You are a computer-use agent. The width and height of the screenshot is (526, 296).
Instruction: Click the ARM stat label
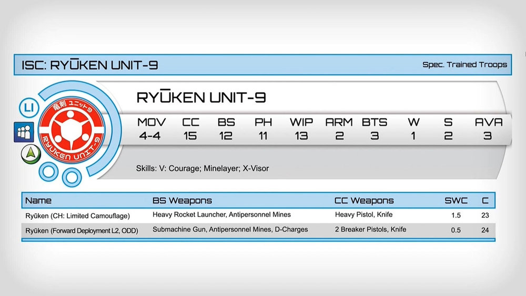[339, 123]
